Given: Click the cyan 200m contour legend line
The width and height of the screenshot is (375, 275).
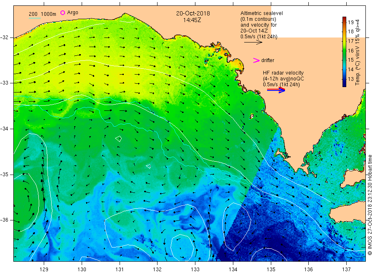Looking at the screenshot, I should pos(35,18).
